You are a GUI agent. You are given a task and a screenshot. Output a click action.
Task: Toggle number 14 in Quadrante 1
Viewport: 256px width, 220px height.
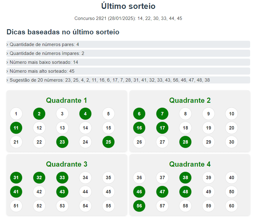pos(85,128)
